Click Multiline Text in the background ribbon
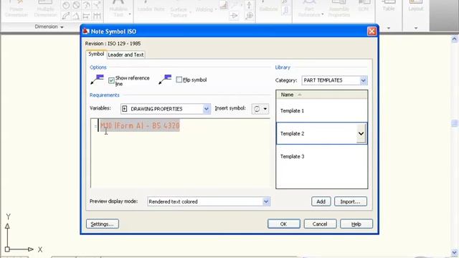The image size is (459, 258). tap(118, 9)
